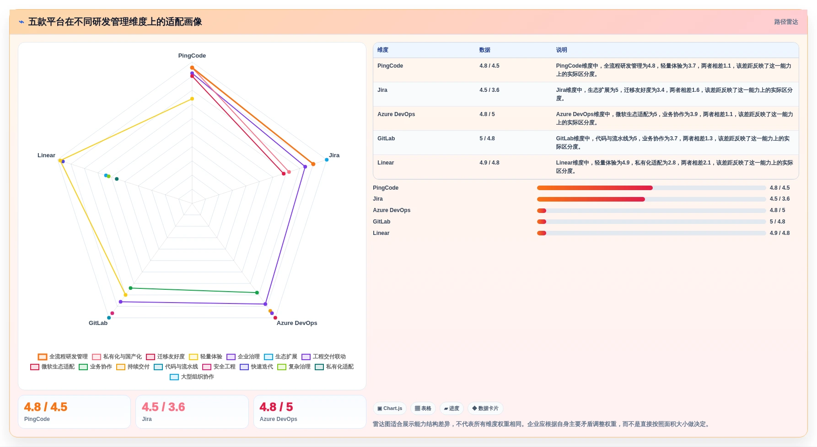817x447 pixels.
Task: Click the 进度 chip
Action: (451, 408)
